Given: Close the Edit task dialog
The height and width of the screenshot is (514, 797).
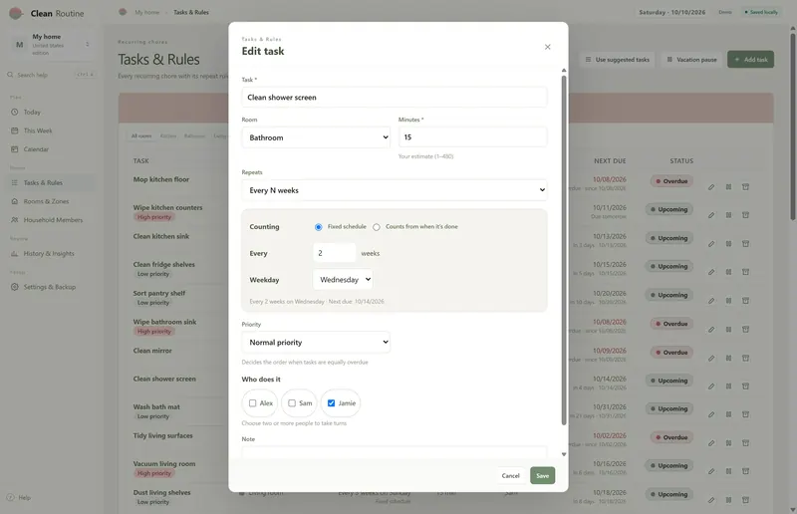Looking at the screenshot, I should point(547,47).
